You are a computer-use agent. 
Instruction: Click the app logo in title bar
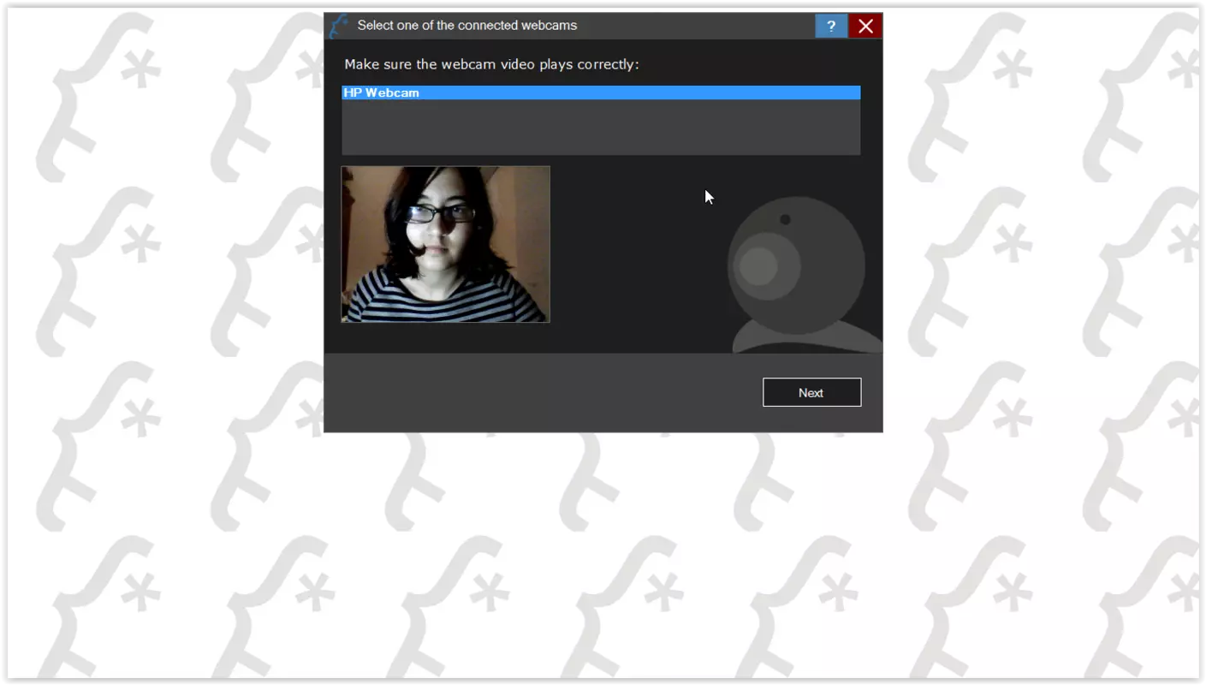339,26
